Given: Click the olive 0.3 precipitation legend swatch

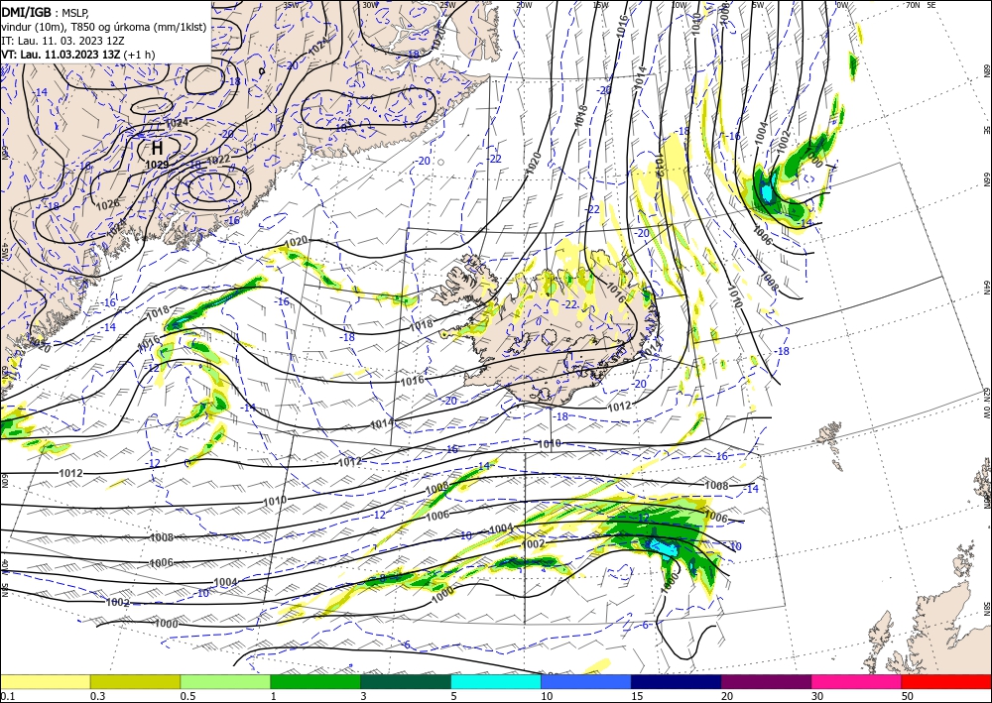Looking at the screenshot, I should click(135, 681).
